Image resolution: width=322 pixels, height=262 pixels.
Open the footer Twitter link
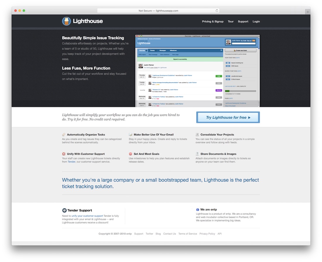coord(149,234)
